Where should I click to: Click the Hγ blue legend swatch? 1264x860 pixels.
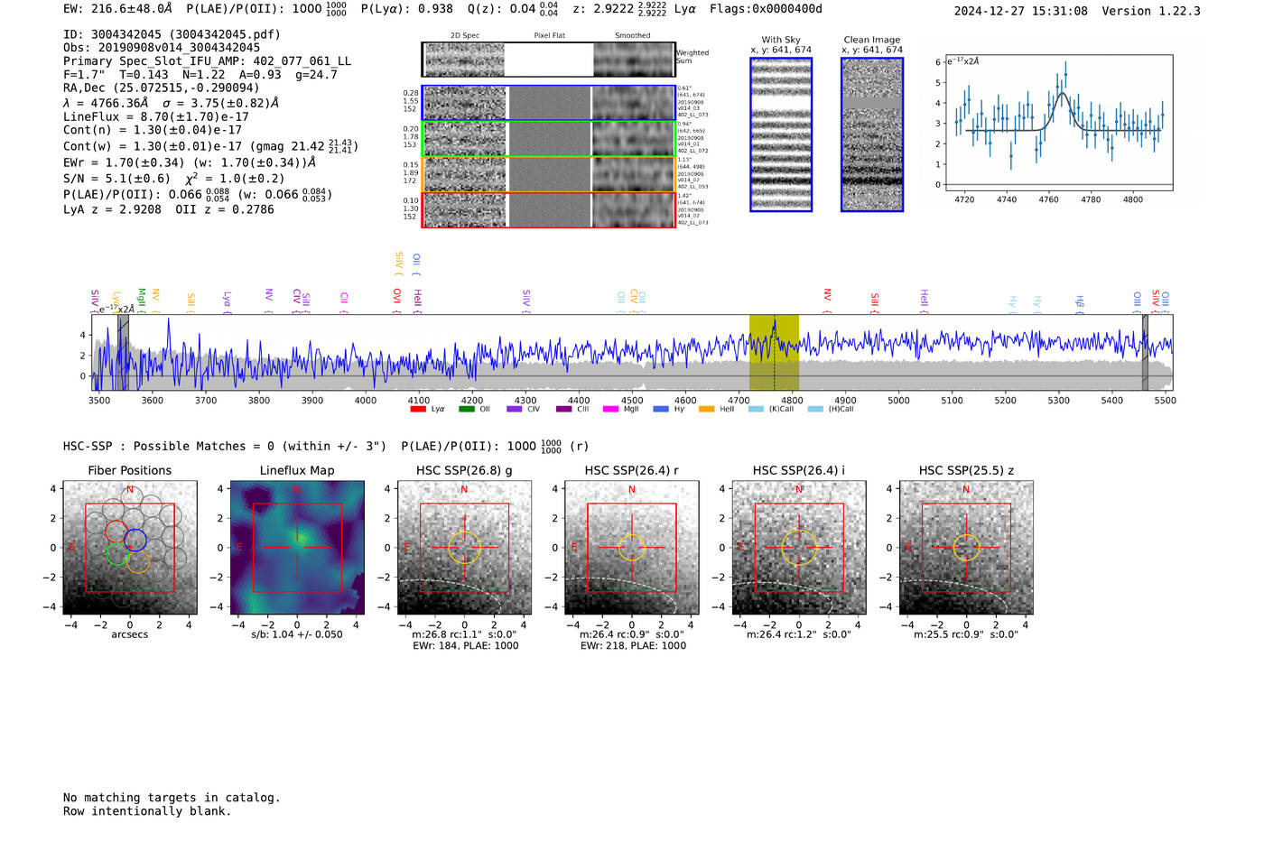coord(661,409)
